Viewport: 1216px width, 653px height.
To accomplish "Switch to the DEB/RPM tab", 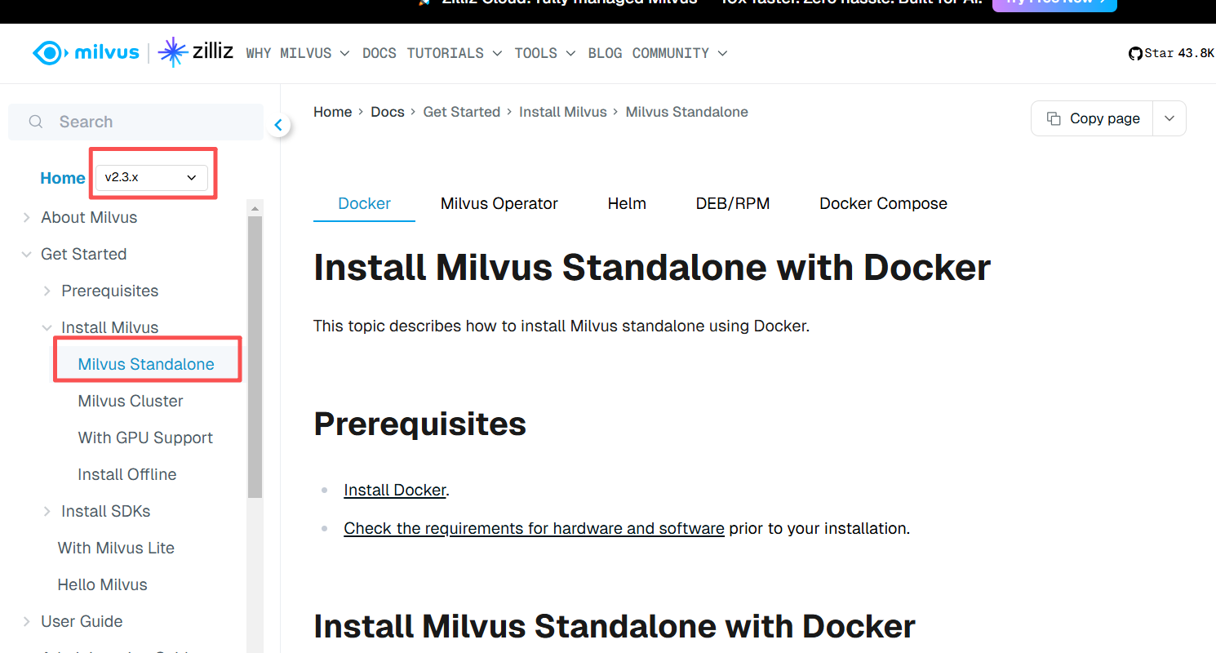I will click(x=733, y=203).
